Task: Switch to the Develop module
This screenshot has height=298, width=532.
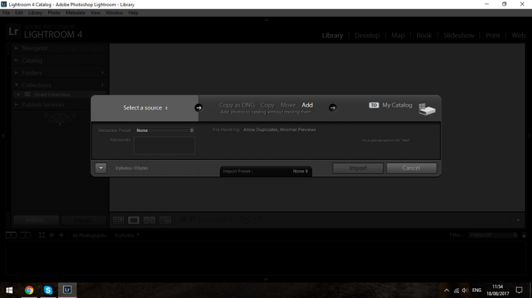Action: tap(367, 36)
